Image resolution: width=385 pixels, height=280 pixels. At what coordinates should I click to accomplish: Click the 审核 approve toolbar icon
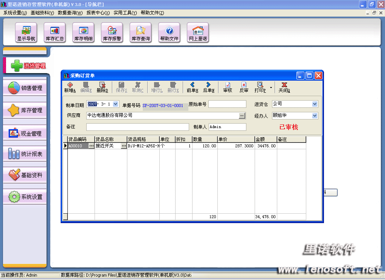228,87
